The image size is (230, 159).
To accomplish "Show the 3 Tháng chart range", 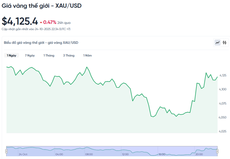I will coord(69,55).
